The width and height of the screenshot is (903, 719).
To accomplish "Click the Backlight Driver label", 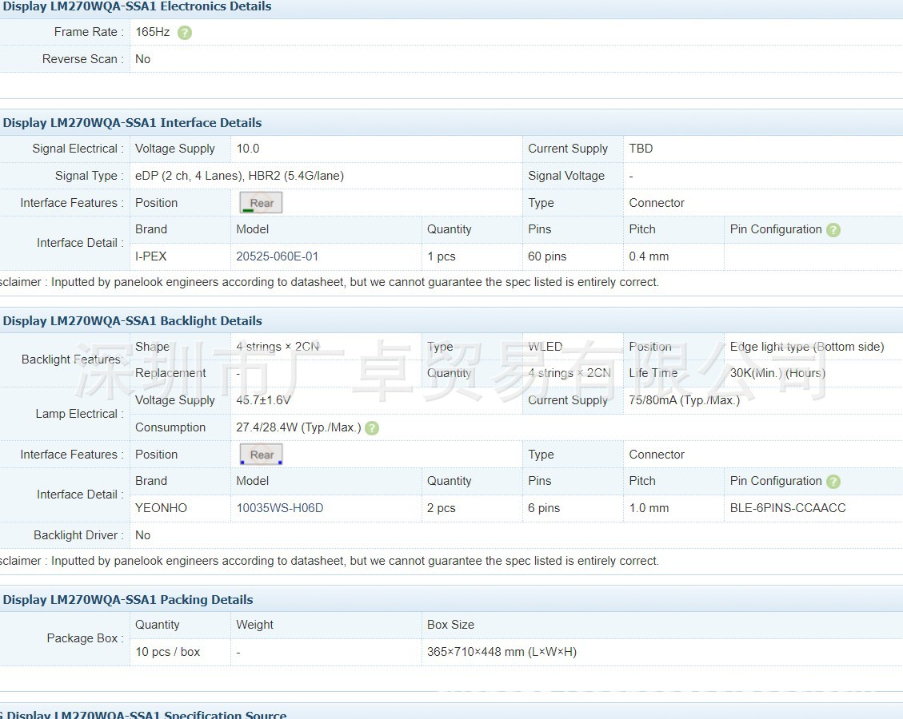I will pos(78,535).
